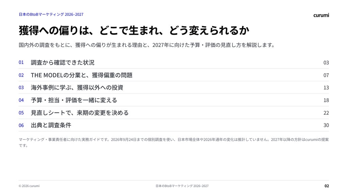
Task: Click the © 2026 curumi footer text
Action: tap(29, 186)
